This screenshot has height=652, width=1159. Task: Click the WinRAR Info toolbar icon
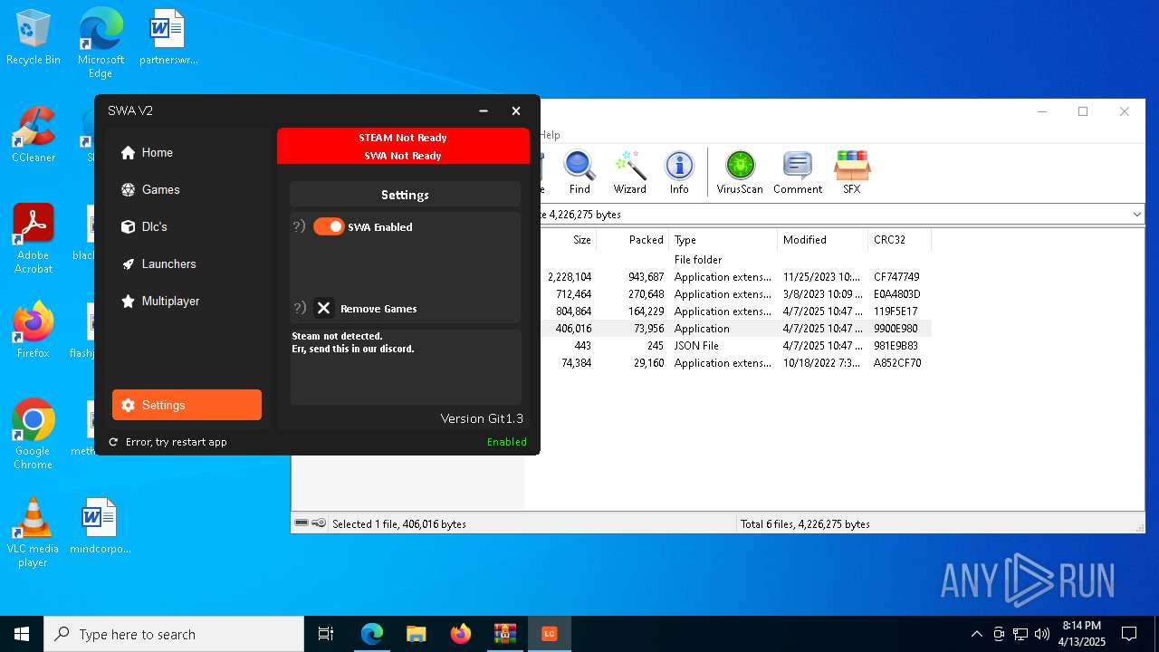pos(679,172)
